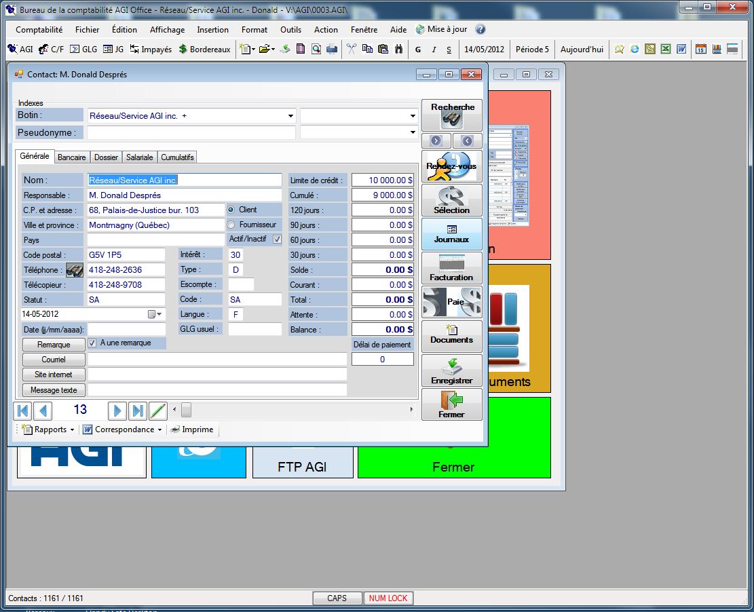Screen dimensions: 754x612
Task: Open the Outils menu
Action: point(290,29)
